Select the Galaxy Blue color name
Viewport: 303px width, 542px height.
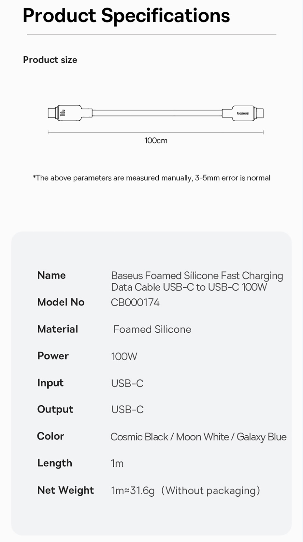click(261, 437)
